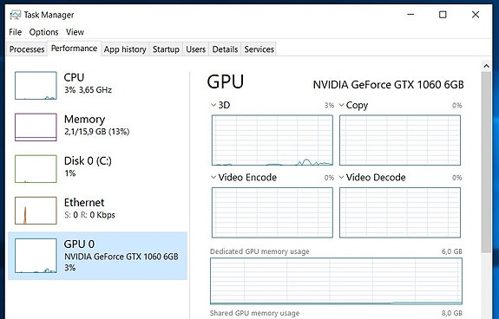The width and height of the screenshot is (499, 319).
Task: Click the 2,1/15,9 GB (13%) memory text
Action: click(96, 132)
